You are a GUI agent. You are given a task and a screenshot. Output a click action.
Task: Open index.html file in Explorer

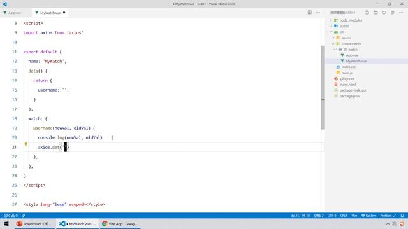pos(347,85)
